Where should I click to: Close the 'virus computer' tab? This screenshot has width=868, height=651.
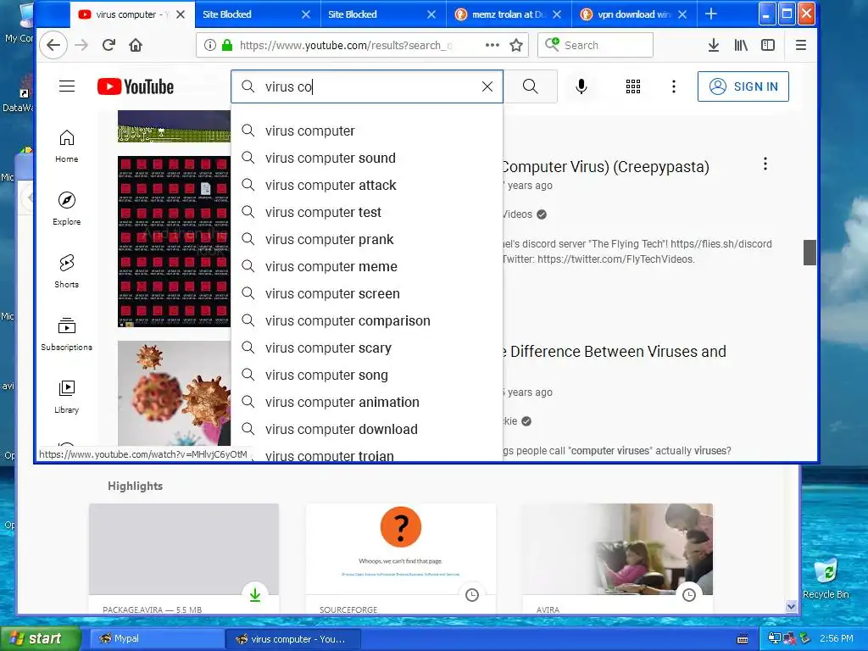click(x=181, y=14)
